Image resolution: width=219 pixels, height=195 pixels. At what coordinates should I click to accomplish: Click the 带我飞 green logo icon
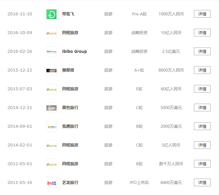pyautogui.click(x=51, y=14)
